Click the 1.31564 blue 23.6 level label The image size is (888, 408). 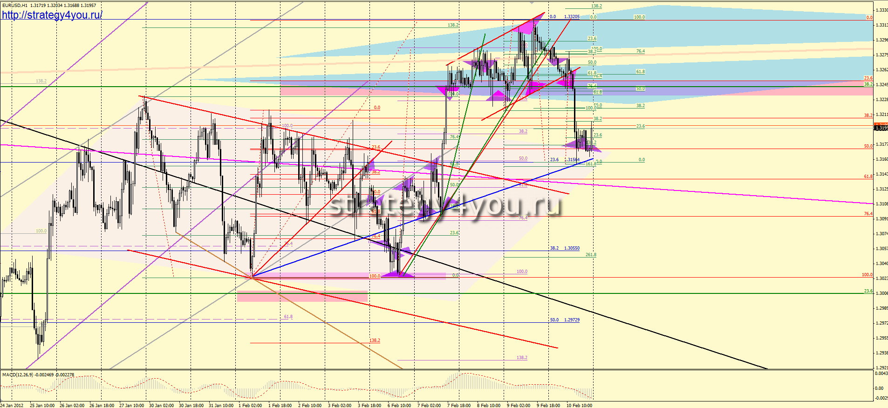572,160
